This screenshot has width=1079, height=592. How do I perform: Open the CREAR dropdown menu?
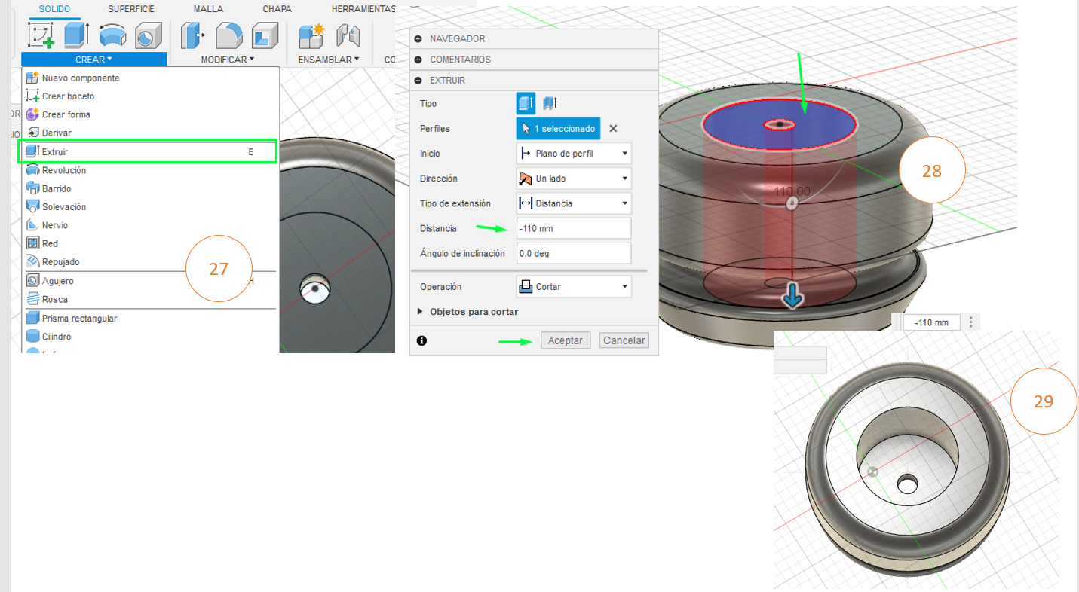click(x=93, y=60)
